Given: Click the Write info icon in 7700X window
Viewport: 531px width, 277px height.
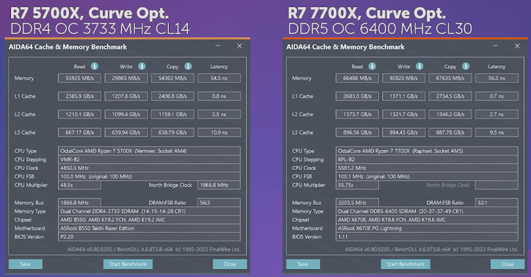Looking at the screenshot, I should click(419, 66).
